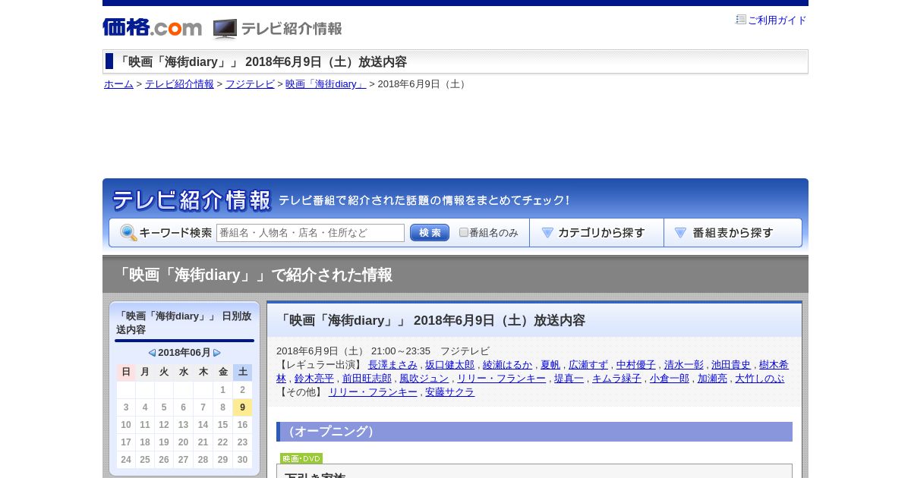Expand カテゴリから探す dropdown

[x=597, y=233]
